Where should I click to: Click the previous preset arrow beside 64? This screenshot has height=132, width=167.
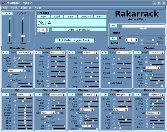[38, 30]
